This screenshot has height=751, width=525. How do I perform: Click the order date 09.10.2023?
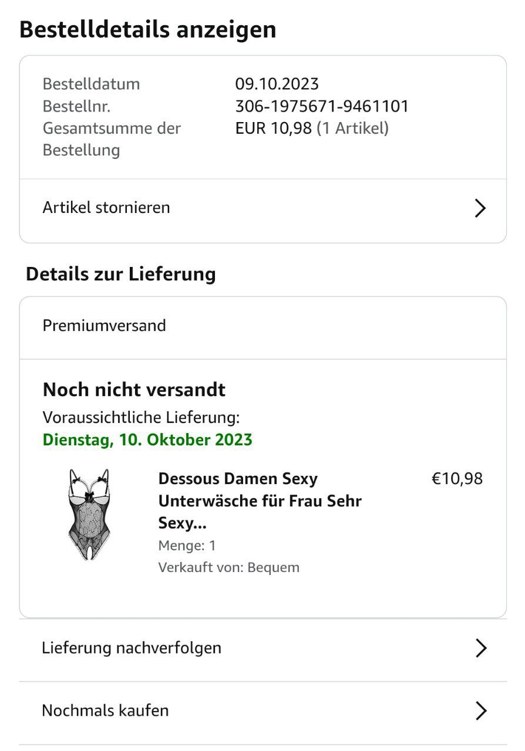pos(277,84)
